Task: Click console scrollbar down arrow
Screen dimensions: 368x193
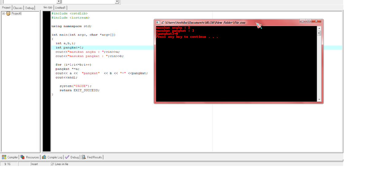Action: coord(319,100)
